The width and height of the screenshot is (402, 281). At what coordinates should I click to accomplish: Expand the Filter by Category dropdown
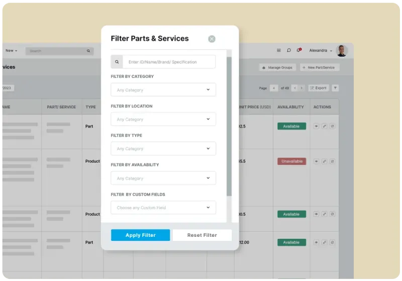pyautogui.click(x=163, y=90)
